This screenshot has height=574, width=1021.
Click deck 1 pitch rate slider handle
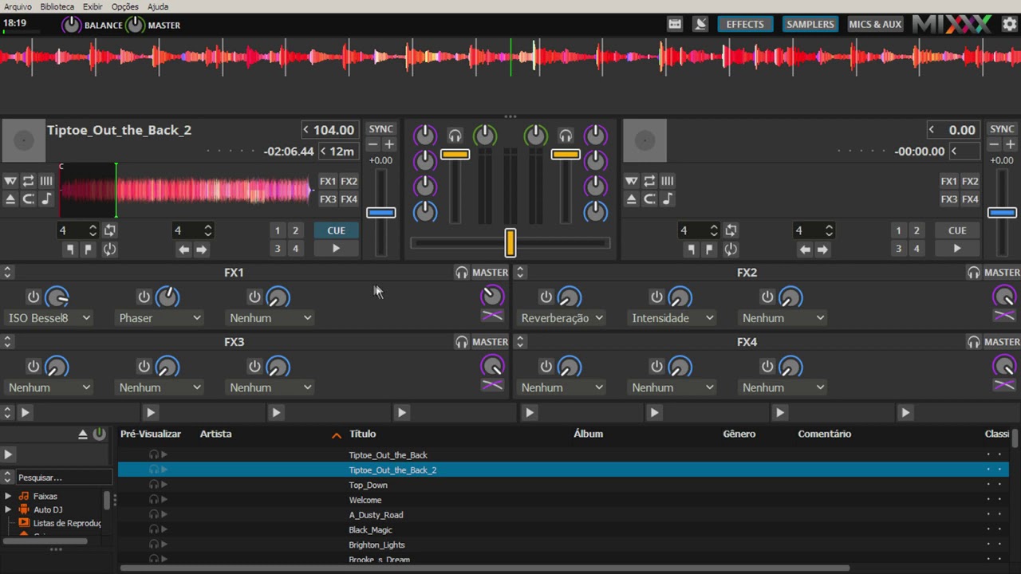[x=380, y=212]
